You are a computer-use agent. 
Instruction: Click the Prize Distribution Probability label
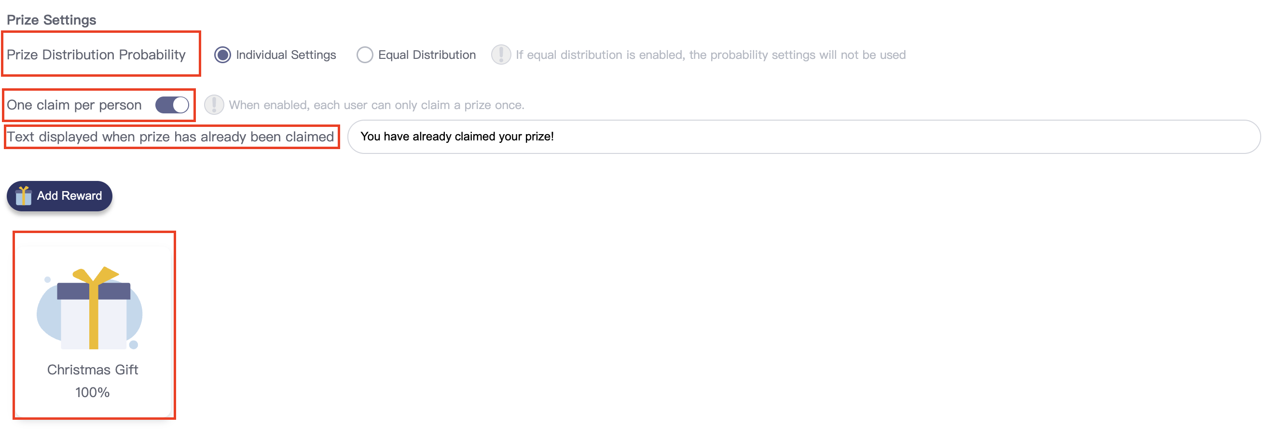pyautogui.click(x=96, y=55)
